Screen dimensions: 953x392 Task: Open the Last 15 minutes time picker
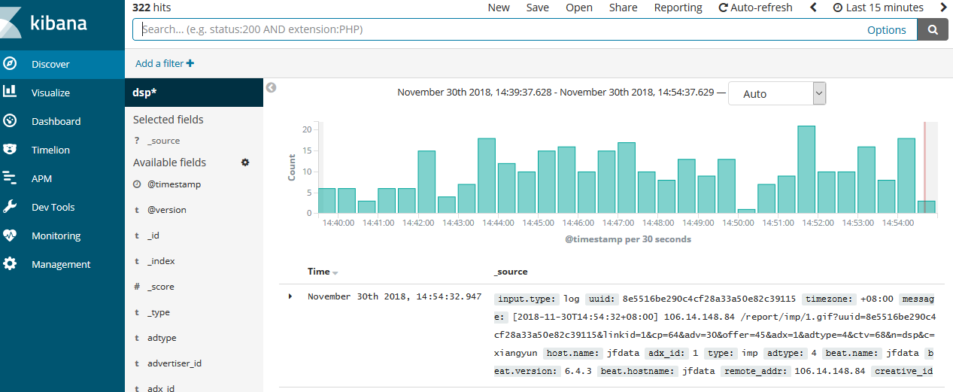tap(878, 8)
